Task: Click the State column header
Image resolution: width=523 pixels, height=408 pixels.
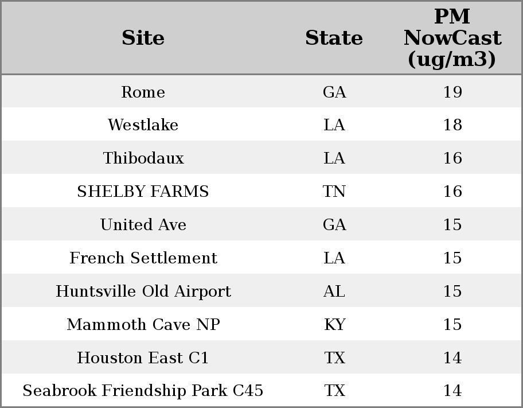Action: (334, 38)
